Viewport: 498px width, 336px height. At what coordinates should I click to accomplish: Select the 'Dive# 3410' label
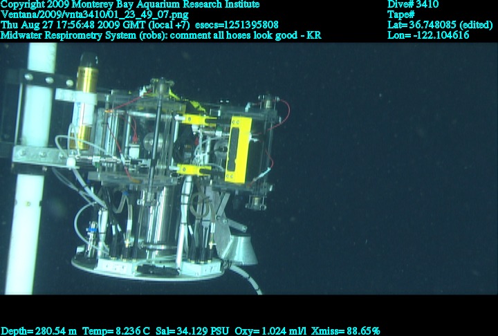413,4
